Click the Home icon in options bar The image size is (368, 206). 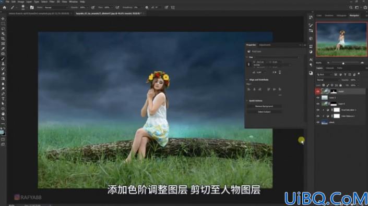(4, 7)
